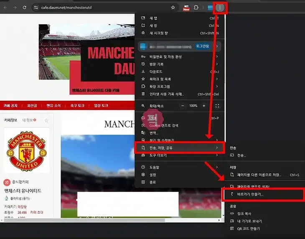
Task: Expand 비밀번호 및 자동 완성 submenu
Action: (x=180, y=56)
